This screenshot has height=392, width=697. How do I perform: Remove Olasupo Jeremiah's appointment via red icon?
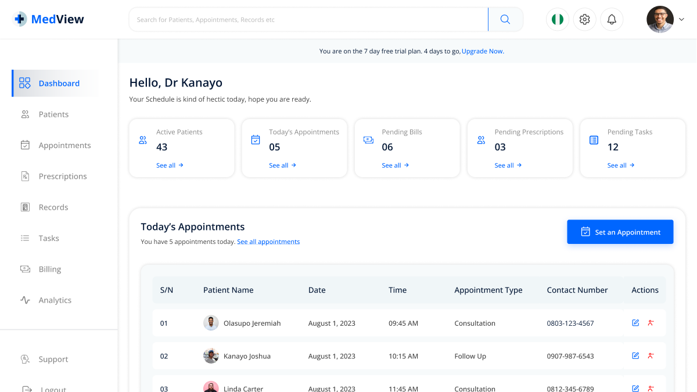[x=651, y=323]
